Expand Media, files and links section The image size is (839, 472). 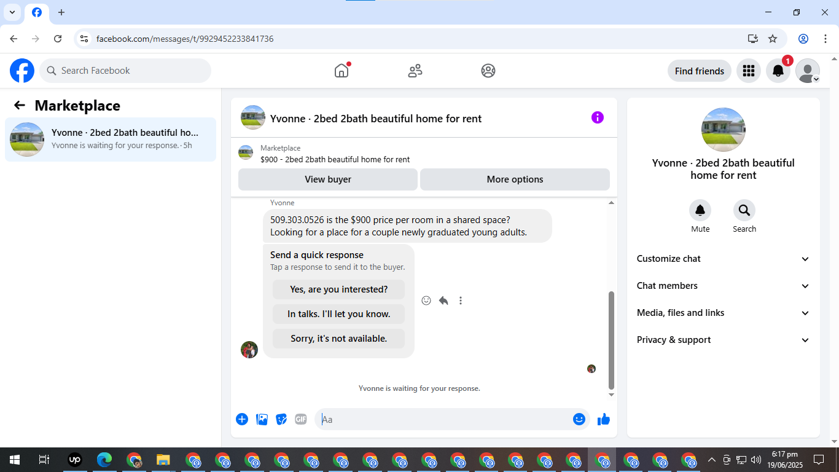point(723,313)
